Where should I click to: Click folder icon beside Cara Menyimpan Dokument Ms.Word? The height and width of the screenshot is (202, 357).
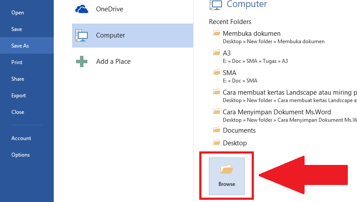coord(217,111)
